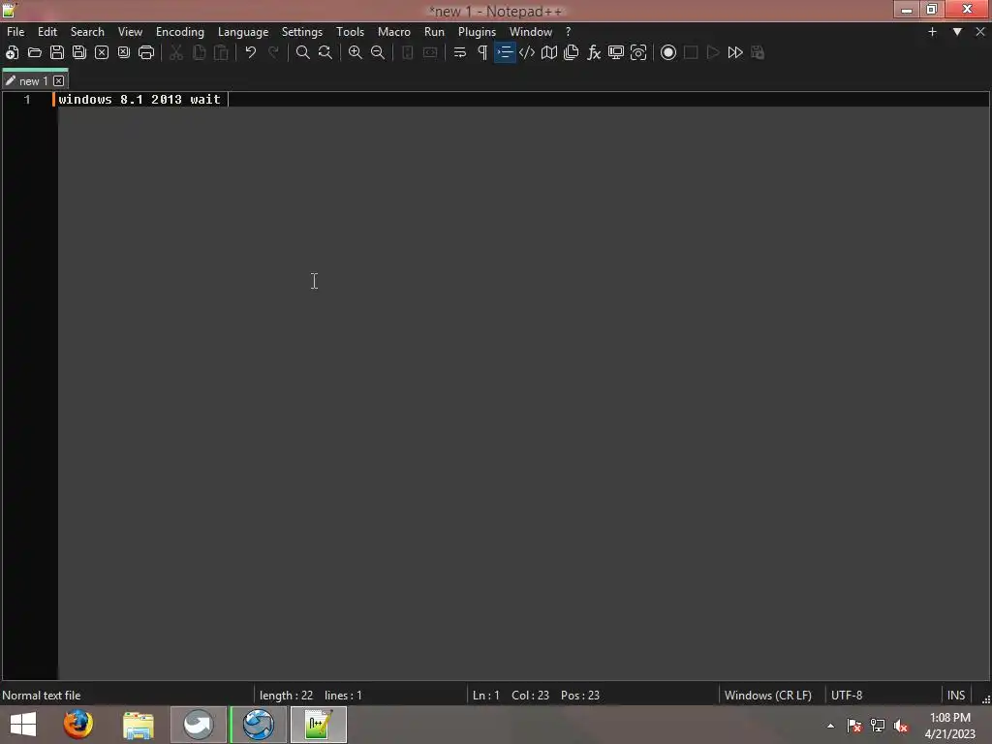
Task: Click the Folder as Workspace monitor icon
Action: pos(616,52)
